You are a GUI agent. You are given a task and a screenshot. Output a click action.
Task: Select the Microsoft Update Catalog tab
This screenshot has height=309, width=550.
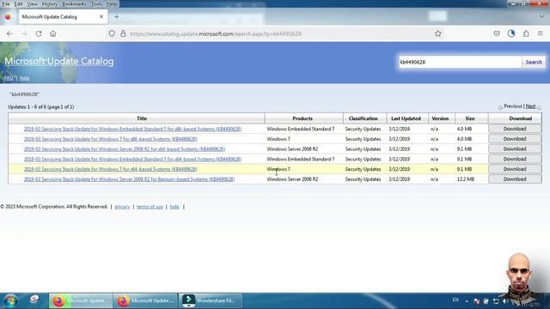click(x=63, y=16)
